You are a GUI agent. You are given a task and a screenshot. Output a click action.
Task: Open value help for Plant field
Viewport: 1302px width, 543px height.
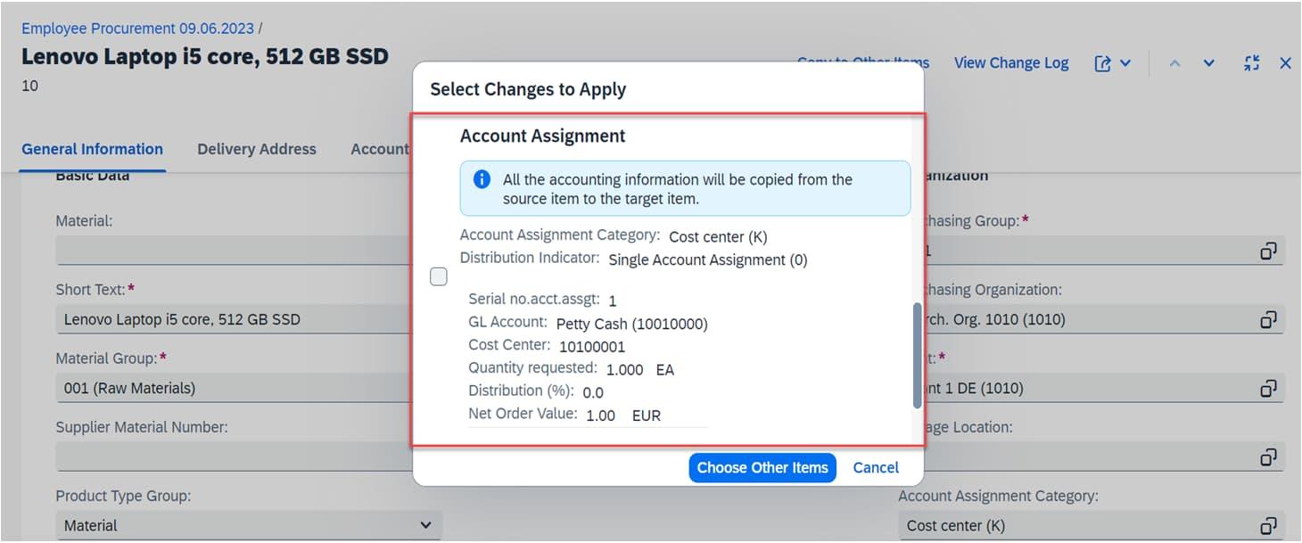click(x=1267, y=389)
